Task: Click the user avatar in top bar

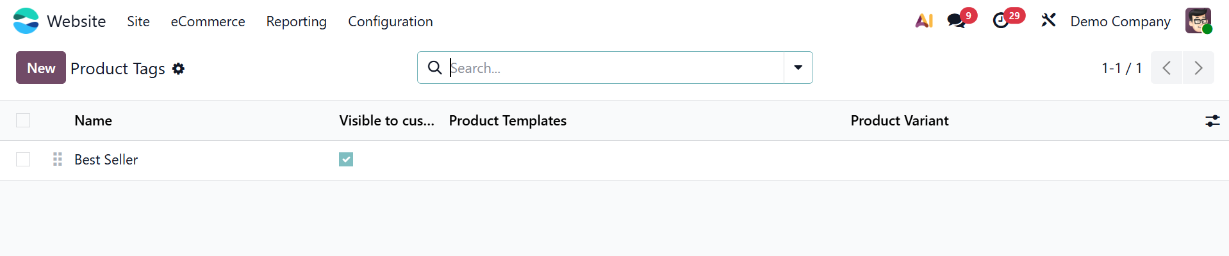Action: click(x=1198, y=21)
